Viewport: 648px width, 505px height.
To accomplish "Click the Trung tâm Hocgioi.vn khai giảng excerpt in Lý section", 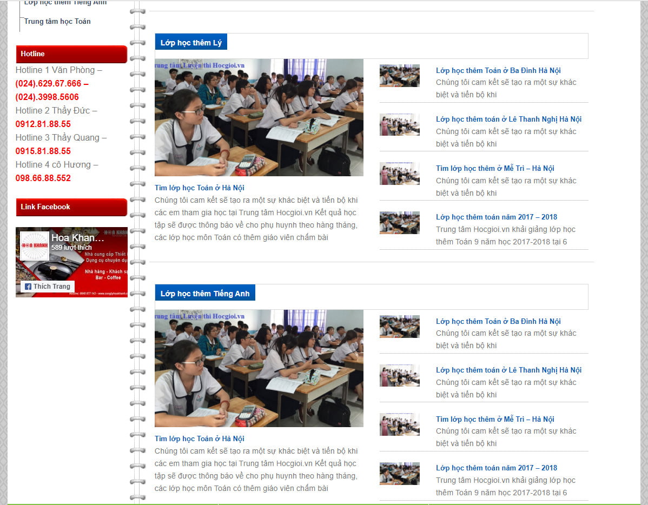I will pos(506,236).
